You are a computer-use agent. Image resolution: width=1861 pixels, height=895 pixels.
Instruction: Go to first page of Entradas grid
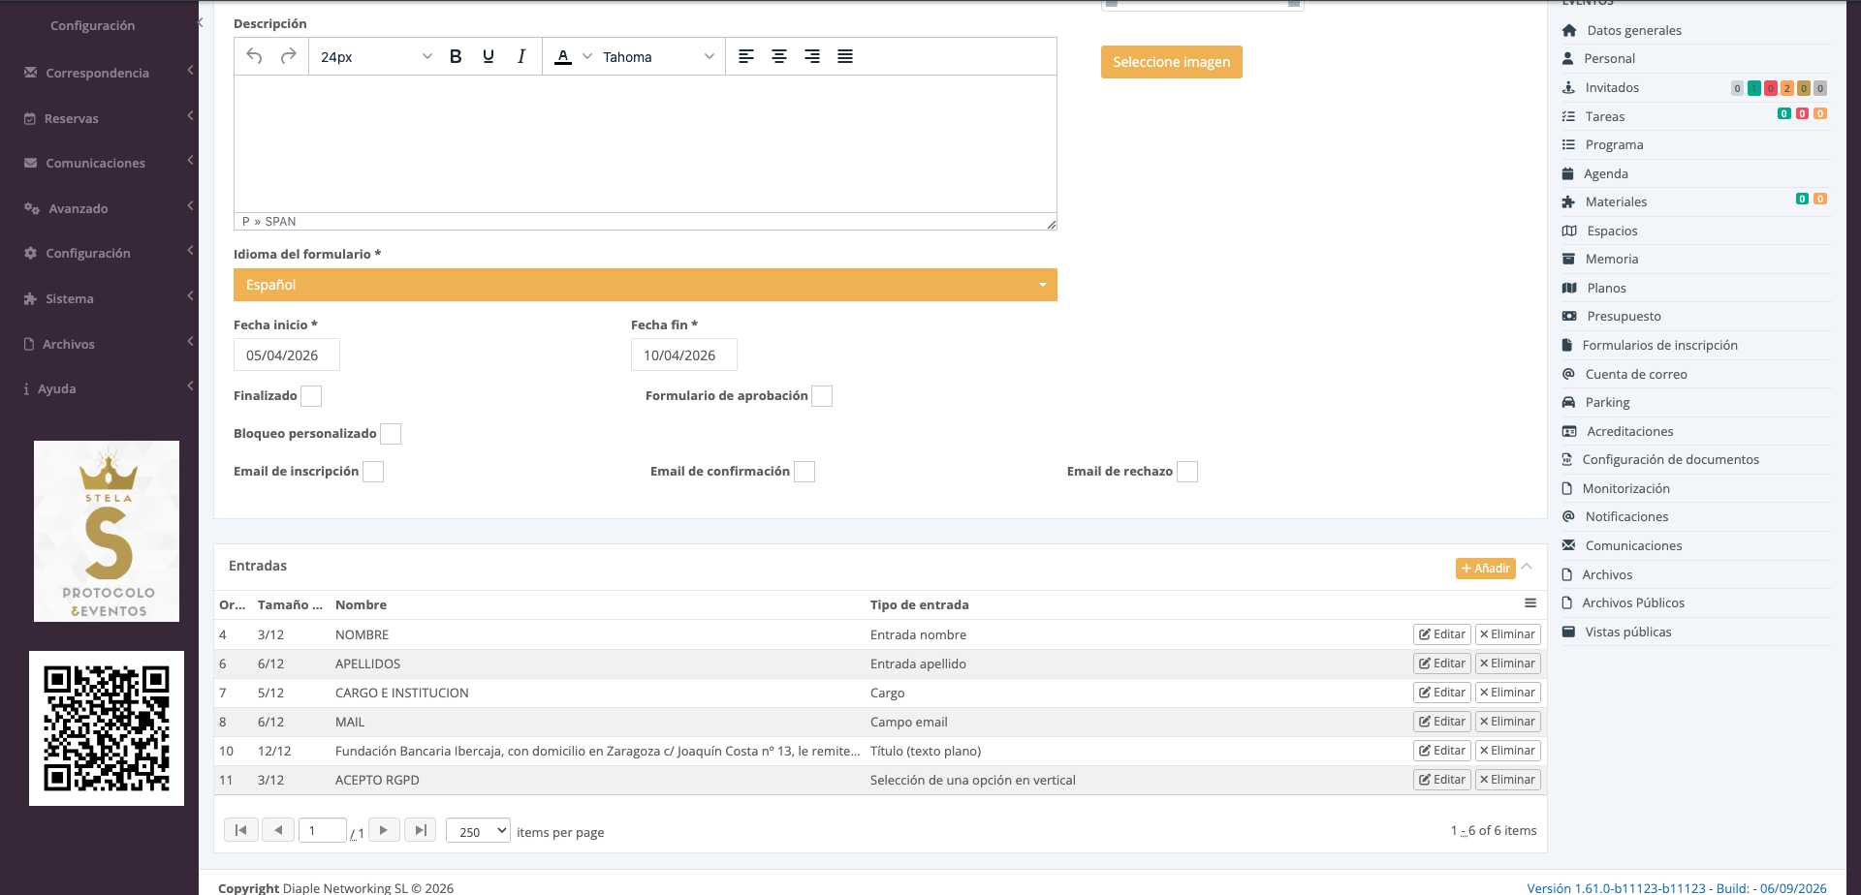(x=241, y=830)
